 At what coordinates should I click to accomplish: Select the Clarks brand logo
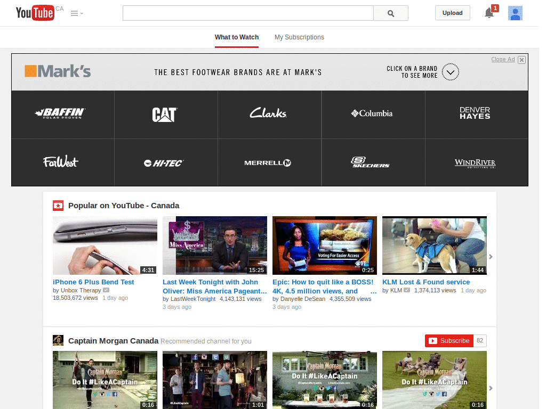point(268,113)
